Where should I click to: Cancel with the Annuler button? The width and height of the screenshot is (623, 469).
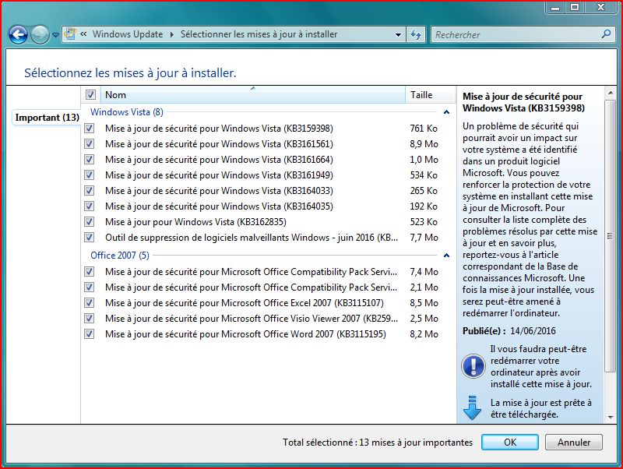pyautogui.click(x=574, y=443)
